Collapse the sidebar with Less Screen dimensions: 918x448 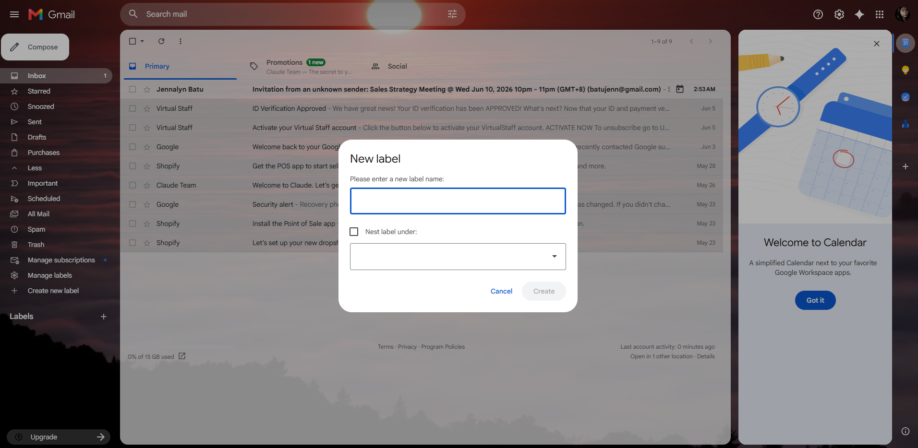click(x=35, y=168)
